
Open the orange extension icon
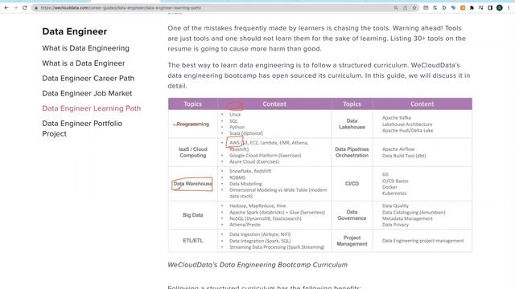463,7
